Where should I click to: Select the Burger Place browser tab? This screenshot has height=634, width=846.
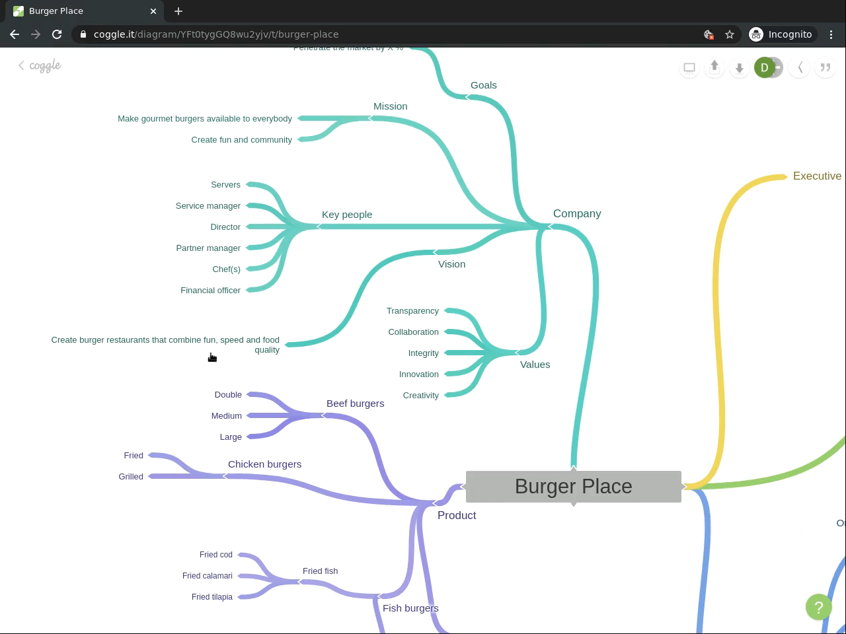(86, 11)
